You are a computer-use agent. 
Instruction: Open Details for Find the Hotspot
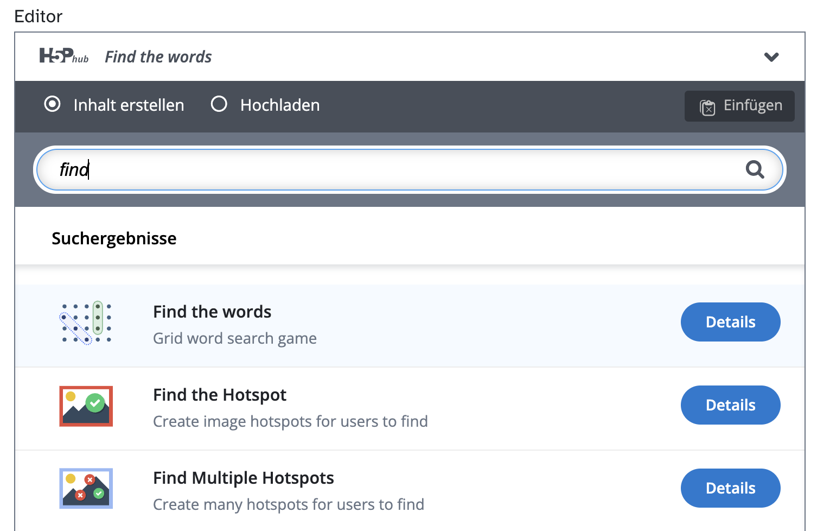[730, 405]
